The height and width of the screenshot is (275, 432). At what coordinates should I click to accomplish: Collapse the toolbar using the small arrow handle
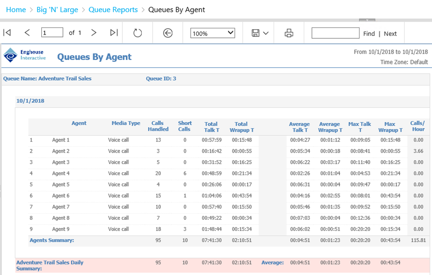(x=367, y=20)
